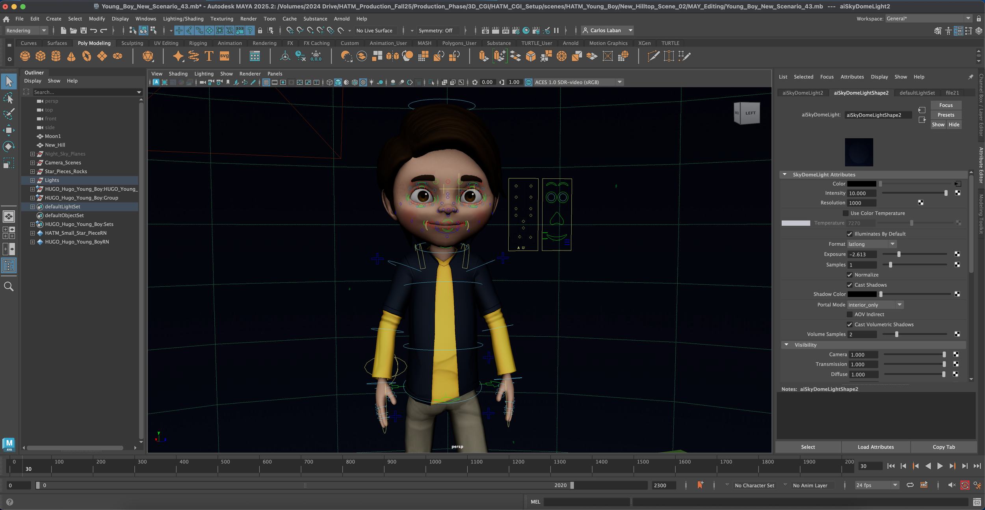Create a polygon cylinder from shelf
This screenshot has width=985, height=510.
(x=56, y=56)
